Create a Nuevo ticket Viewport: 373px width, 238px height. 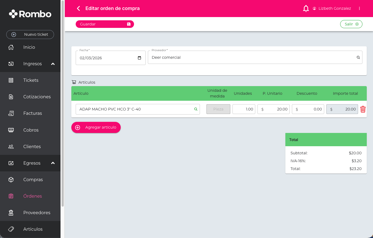(x=30, y=34)
